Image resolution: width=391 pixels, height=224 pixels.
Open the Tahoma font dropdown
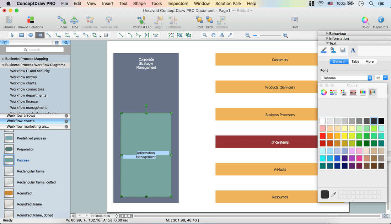click(x=346, y=78)
